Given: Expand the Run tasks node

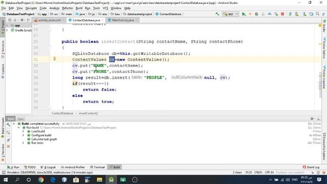Looking at the screenshot, I should click(23, 143).
